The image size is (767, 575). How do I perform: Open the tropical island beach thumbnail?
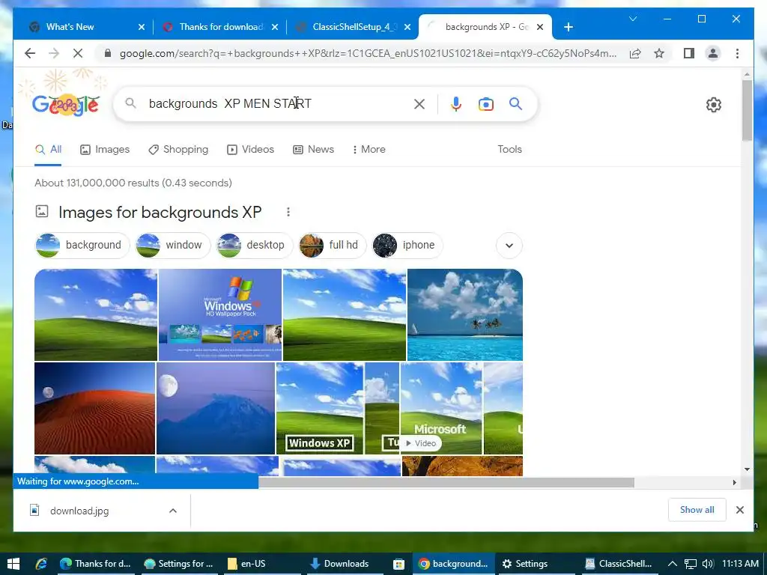point(465,314)
